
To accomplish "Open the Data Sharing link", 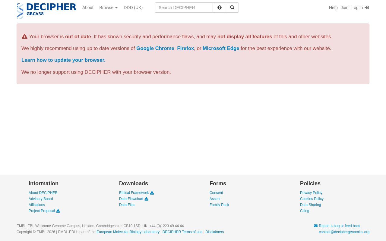I will pyautogui.click(x=310, y=205).
